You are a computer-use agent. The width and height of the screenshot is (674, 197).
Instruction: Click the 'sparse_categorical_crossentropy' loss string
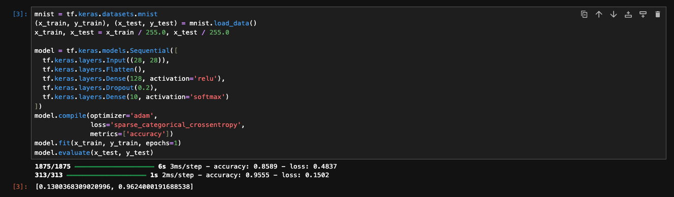click(x=177, y=125)
